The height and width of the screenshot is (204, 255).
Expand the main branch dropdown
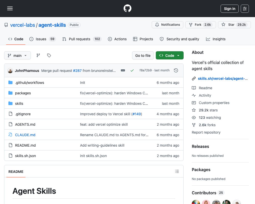[x=17, y=56]
